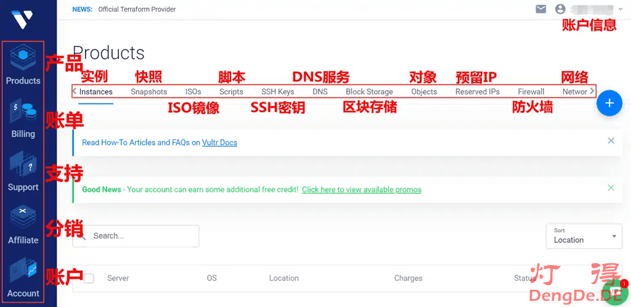Toggle the select-all servers checkbox
The height and width of the screenshot is (307, 631).
tap(89, 278)
